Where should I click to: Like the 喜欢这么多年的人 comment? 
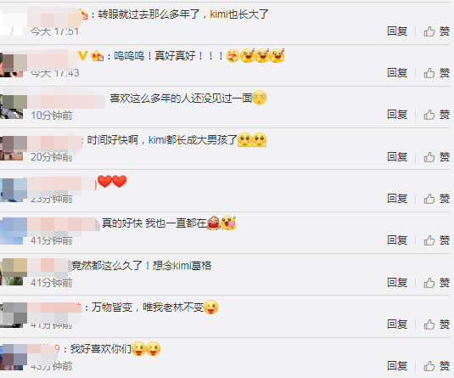coord(437,115)
